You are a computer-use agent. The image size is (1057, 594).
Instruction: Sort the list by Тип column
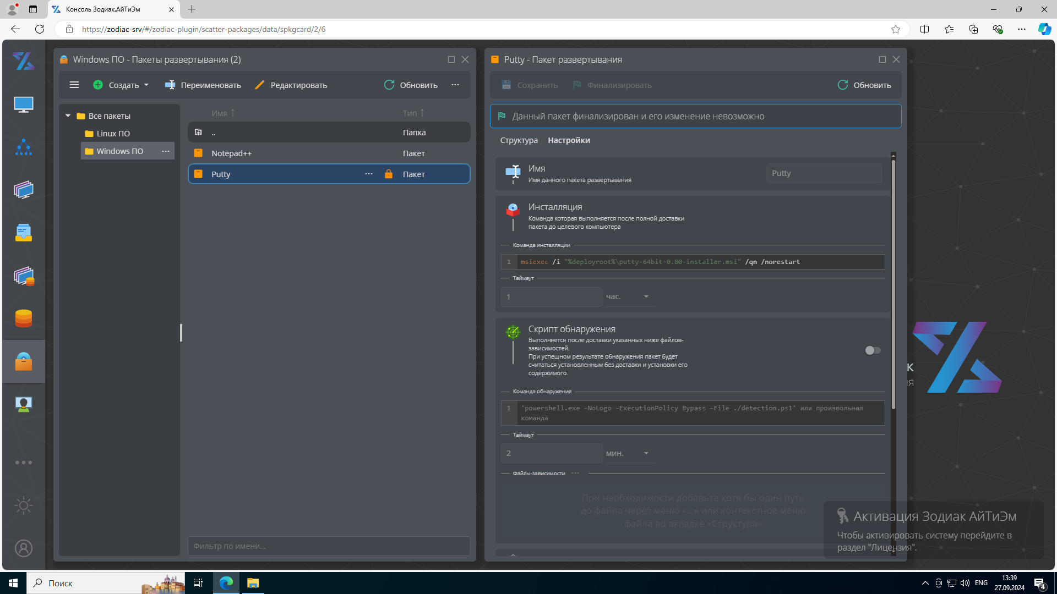pyautogui.click(x=413, y=113)
